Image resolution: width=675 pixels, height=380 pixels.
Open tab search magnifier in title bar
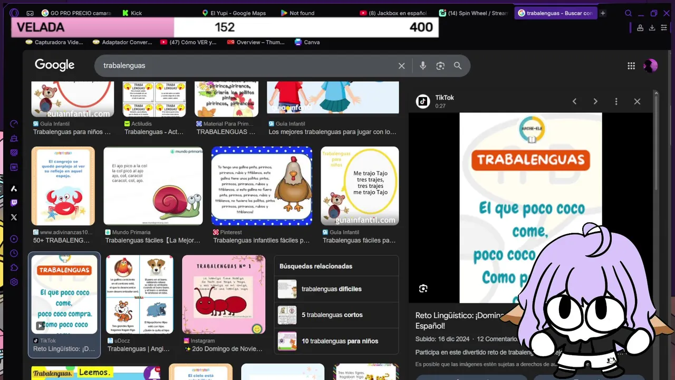[x=628, y=13]
